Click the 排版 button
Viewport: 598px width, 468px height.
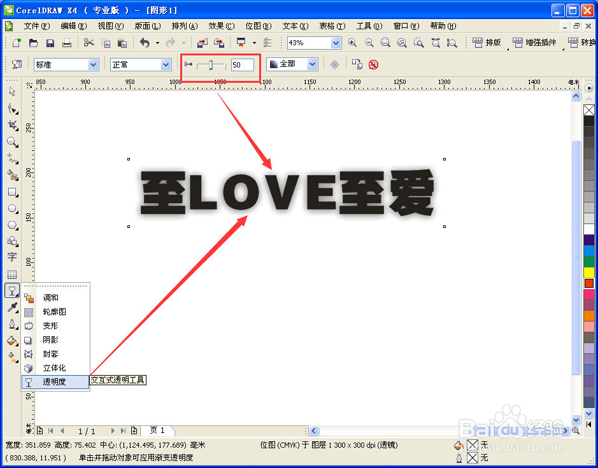[487, 42]
